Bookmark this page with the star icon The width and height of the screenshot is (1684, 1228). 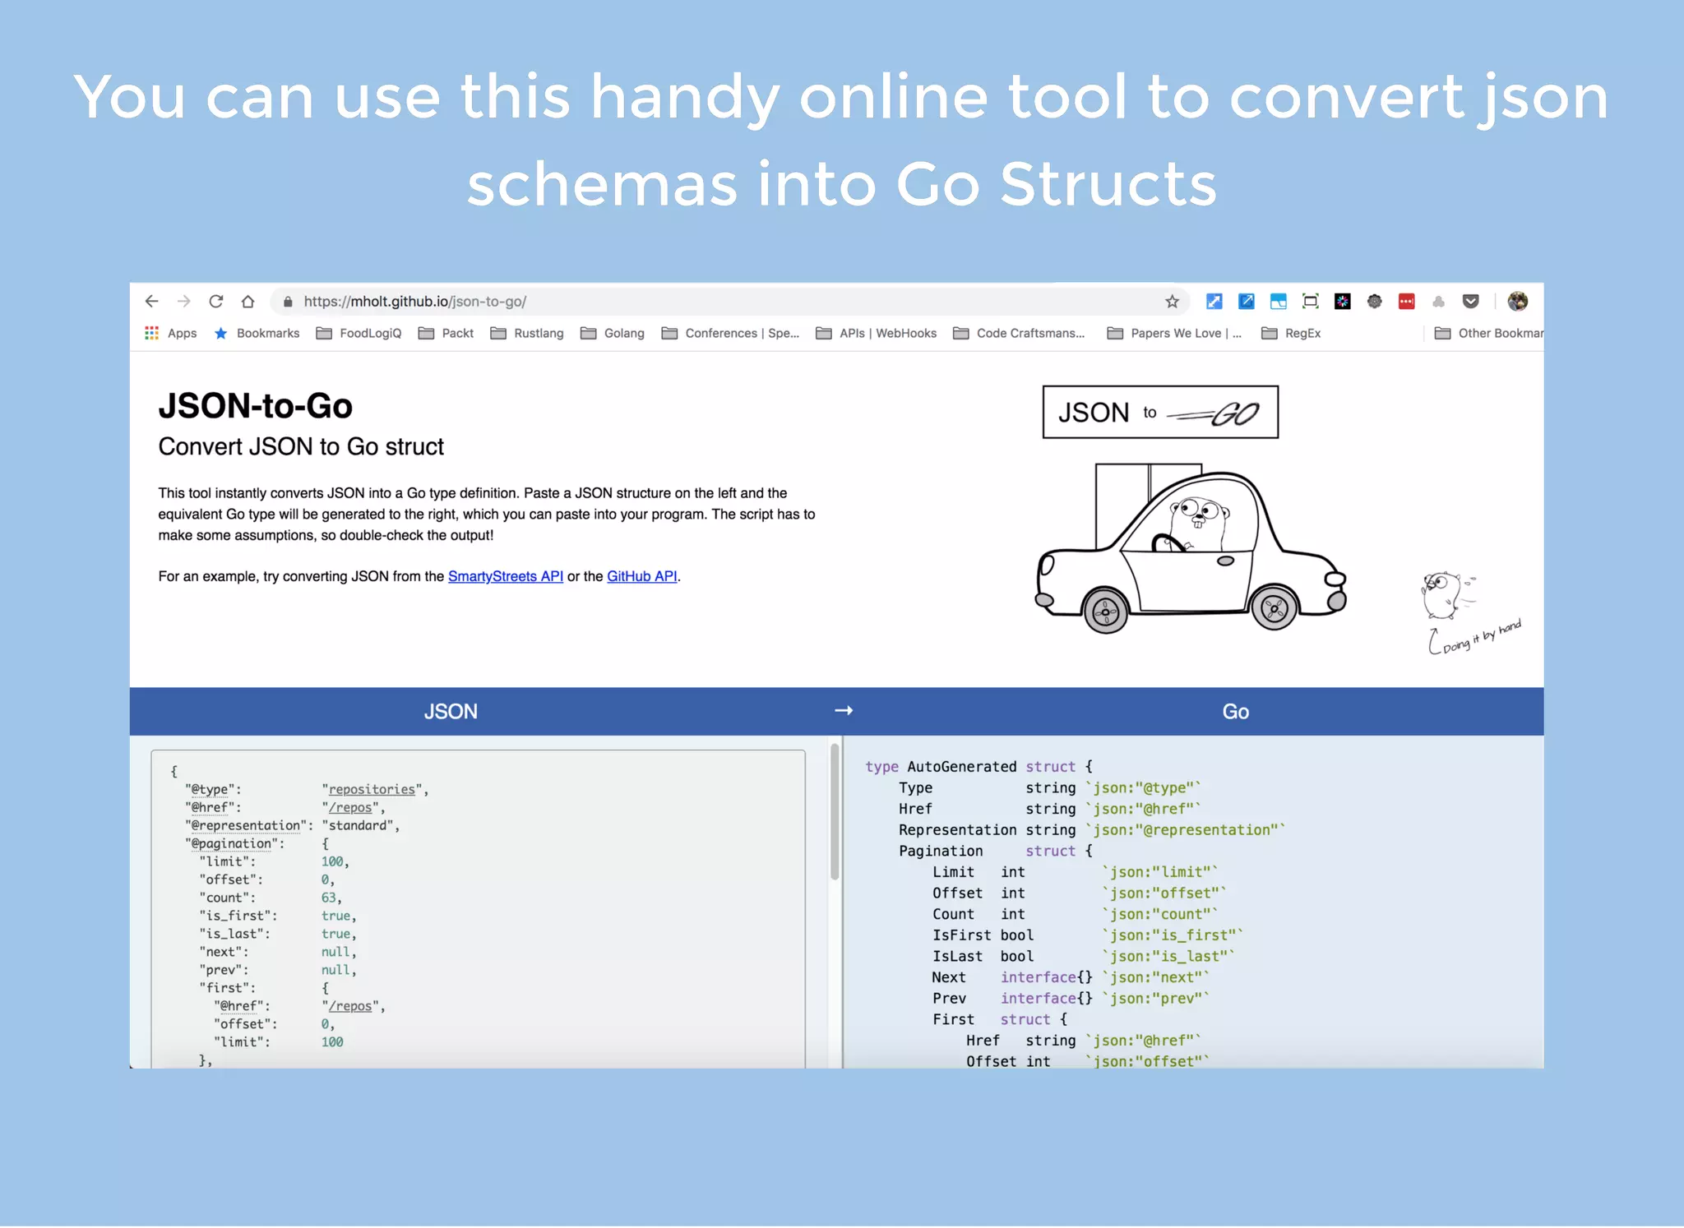1172,302
